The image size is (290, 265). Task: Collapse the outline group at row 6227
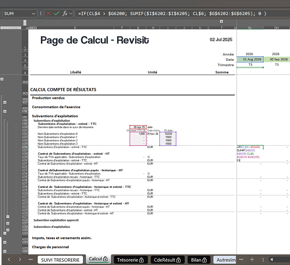tap(8, 217)
